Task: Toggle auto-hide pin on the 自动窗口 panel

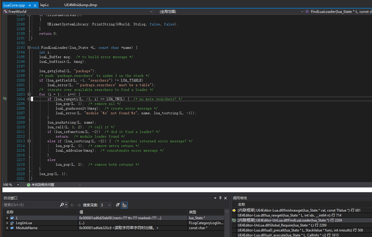Action: (220, 198)
